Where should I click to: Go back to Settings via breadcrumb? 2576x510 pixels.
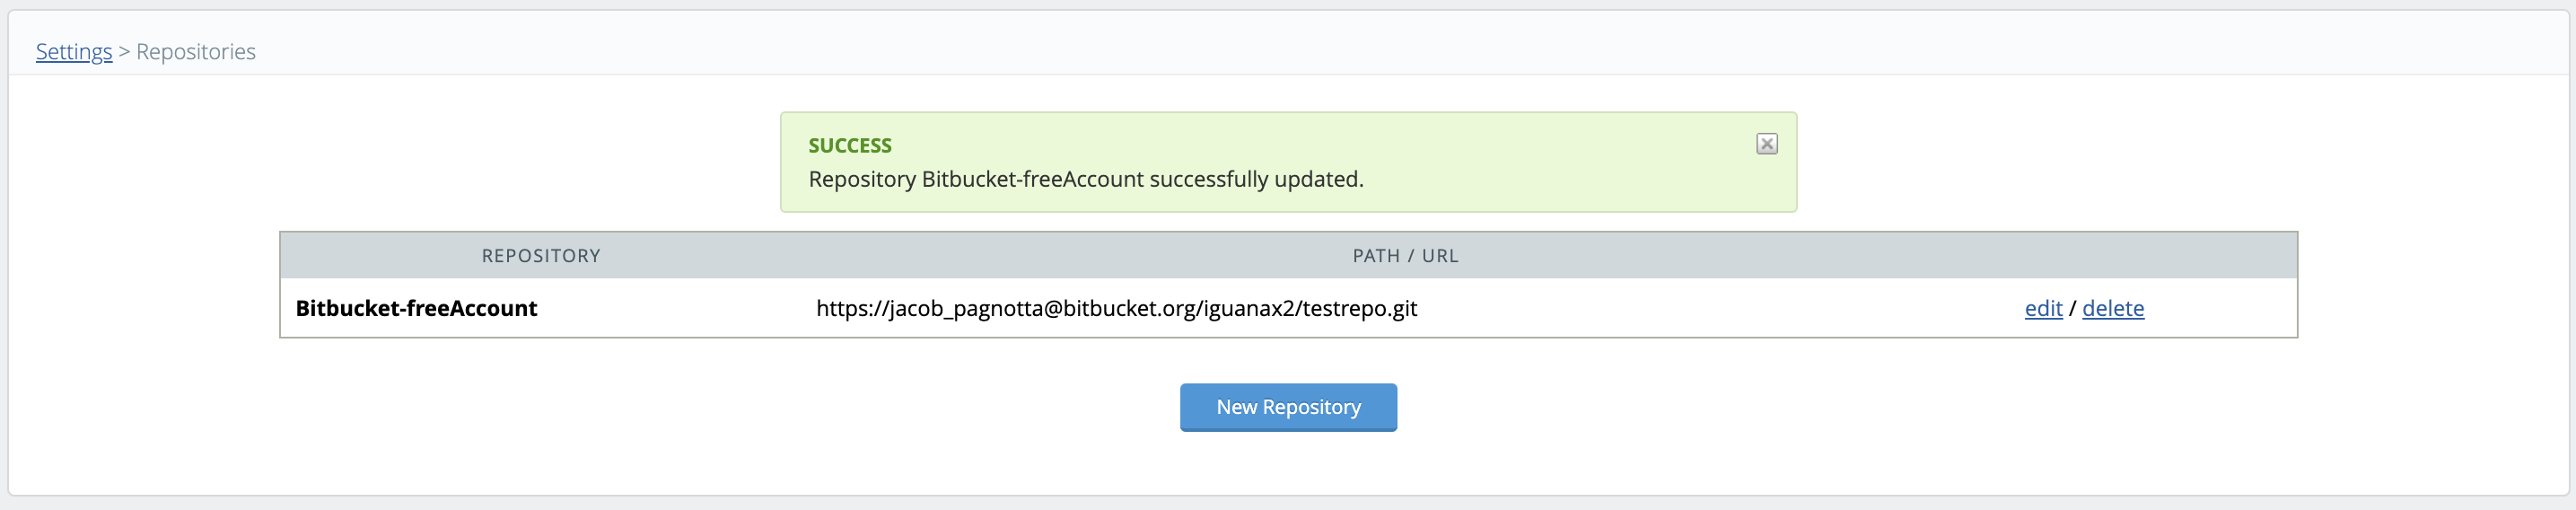74,52
